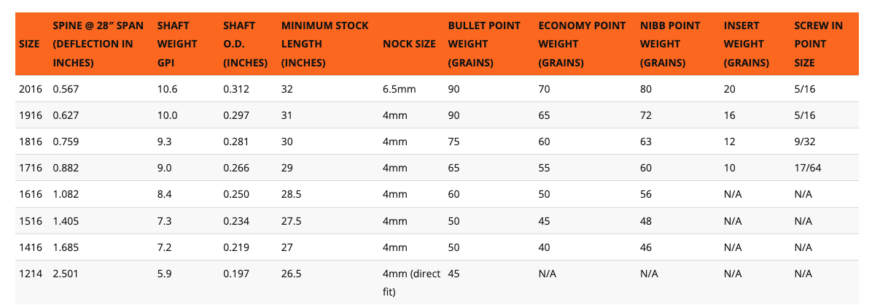Select the NOCK SIZE column header
This screenshot has width=872, height=305.
pyautogui.click(x=409, y=44)
